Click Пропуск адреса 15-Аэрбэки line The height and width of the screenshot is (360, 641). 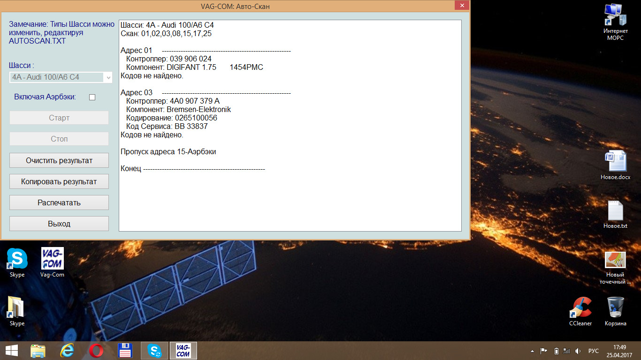click(168, 151)
